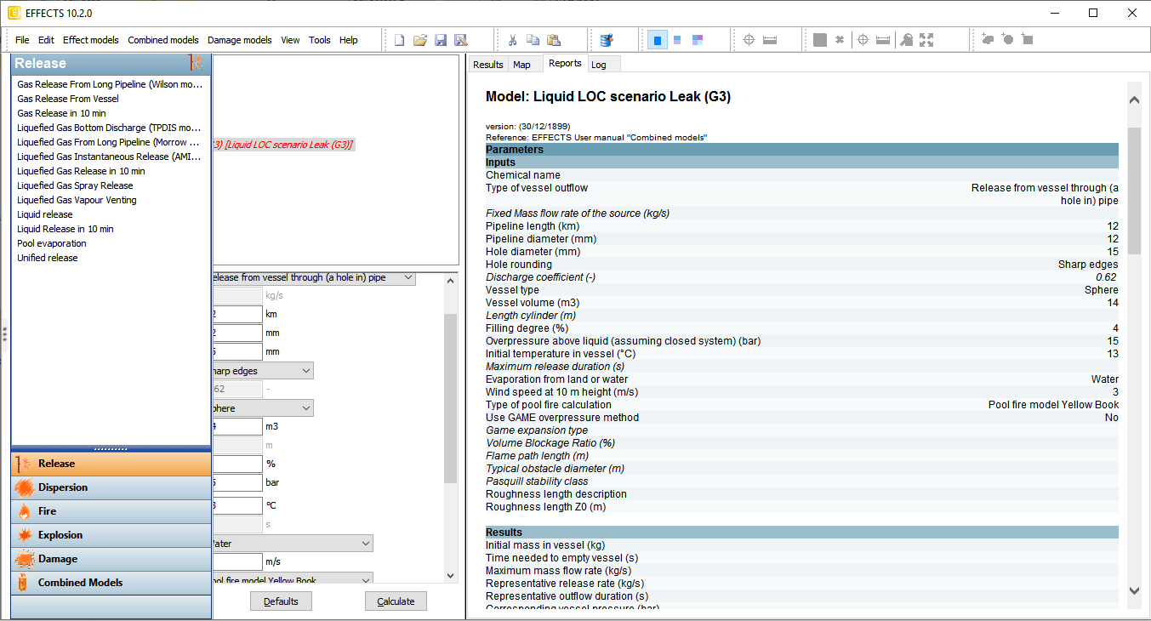This screenshot has height=621, width=1151.
Task: Select 'Pool evaporation' in the Release list
Action: tap(52, 243)
